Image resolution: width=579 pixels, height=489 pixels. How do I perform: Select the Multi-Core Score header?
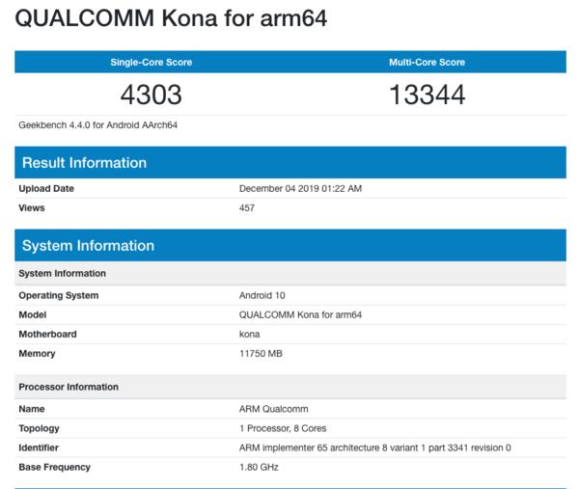pos(427,63)
